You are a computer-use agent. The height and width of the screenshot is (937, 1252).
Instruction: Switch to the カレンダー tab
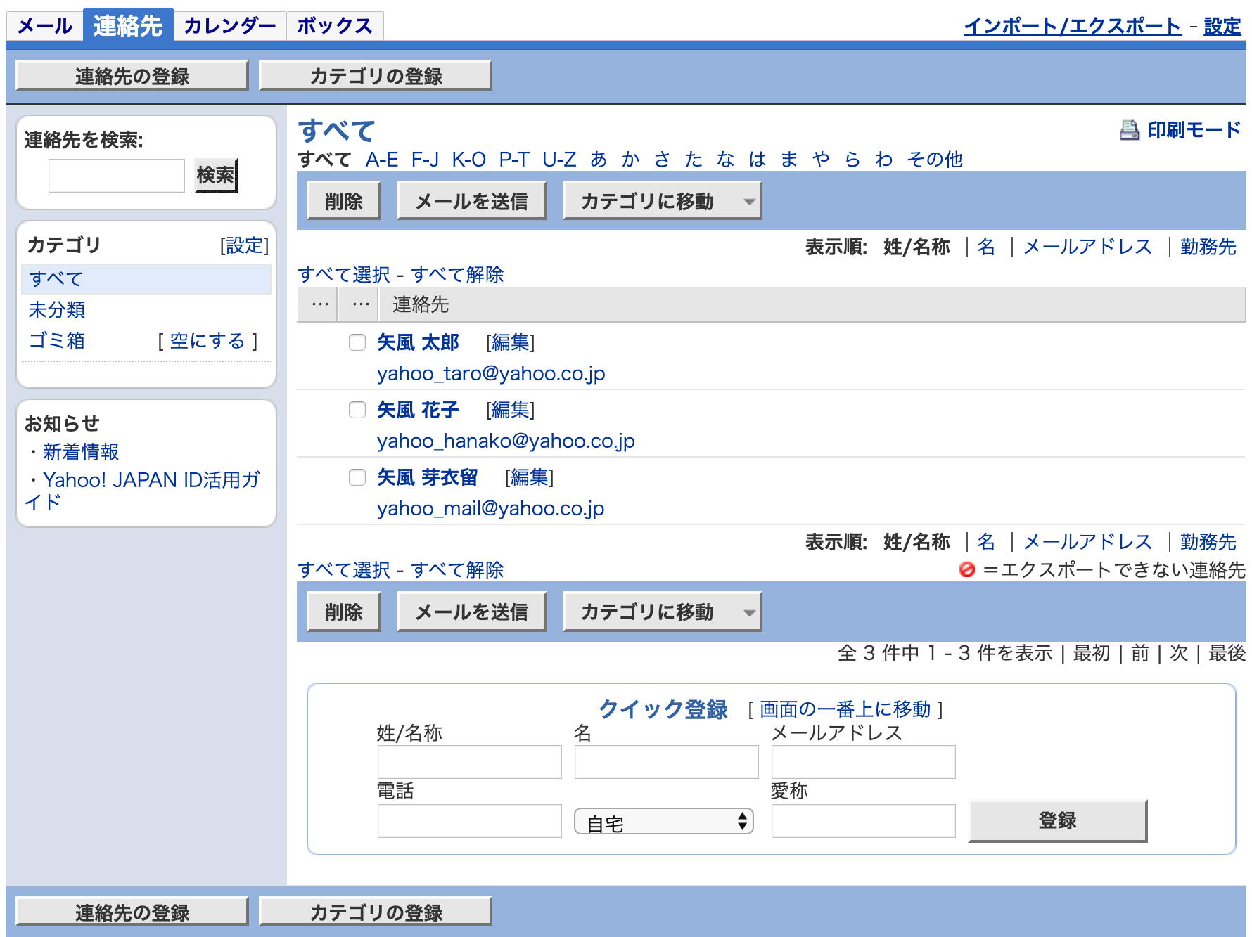(x=230, y=26)
